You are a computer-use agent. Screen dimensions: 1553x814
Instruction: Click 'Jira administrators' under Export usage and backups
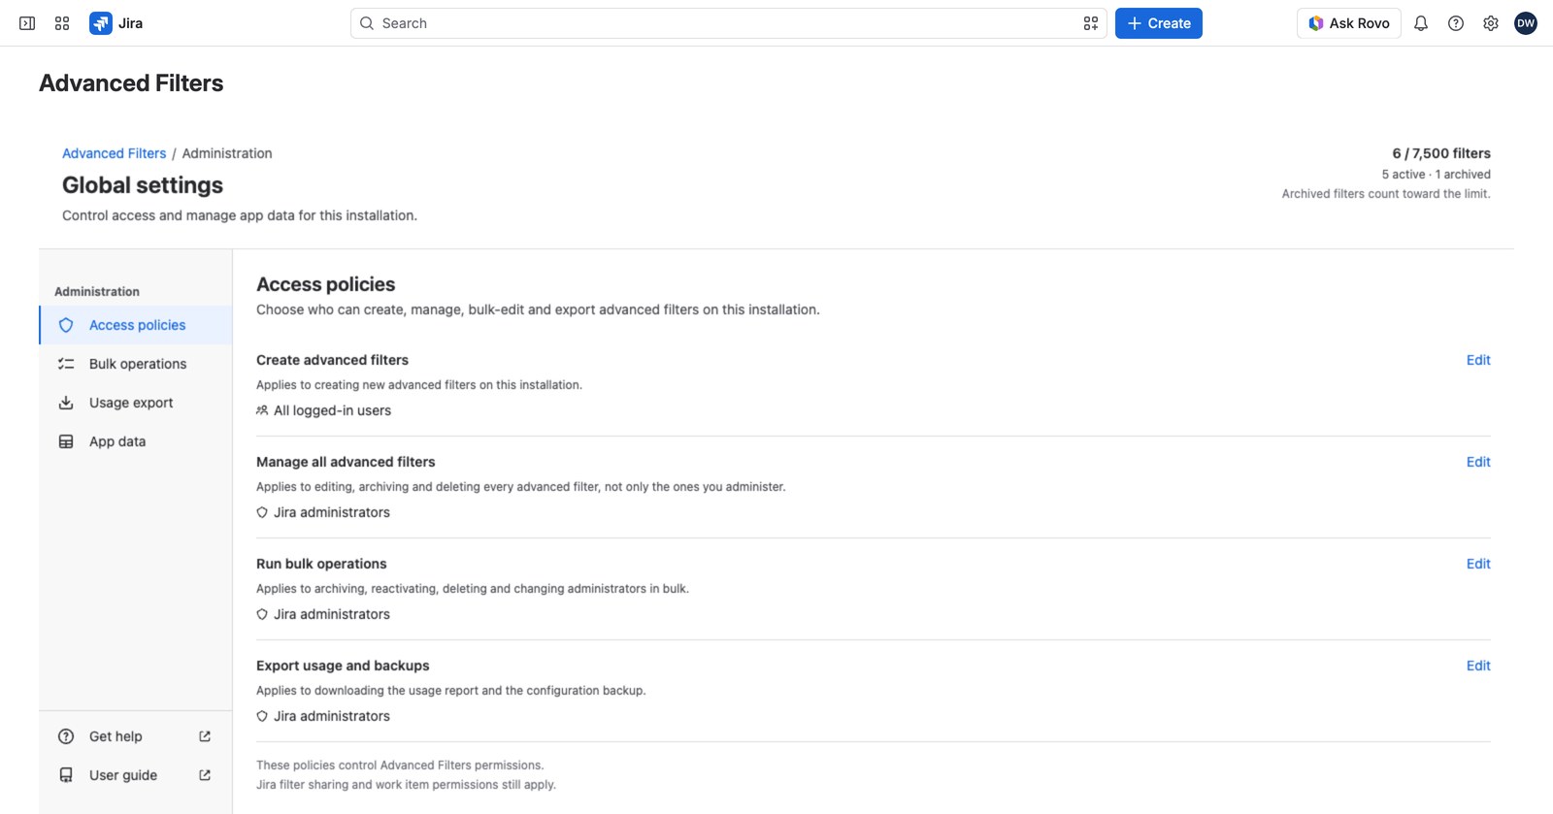point(332,716)
